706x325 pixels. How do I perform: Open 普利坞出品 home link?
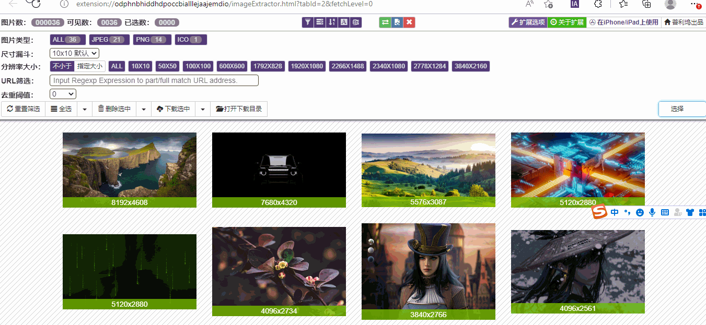tap(684, 22)
